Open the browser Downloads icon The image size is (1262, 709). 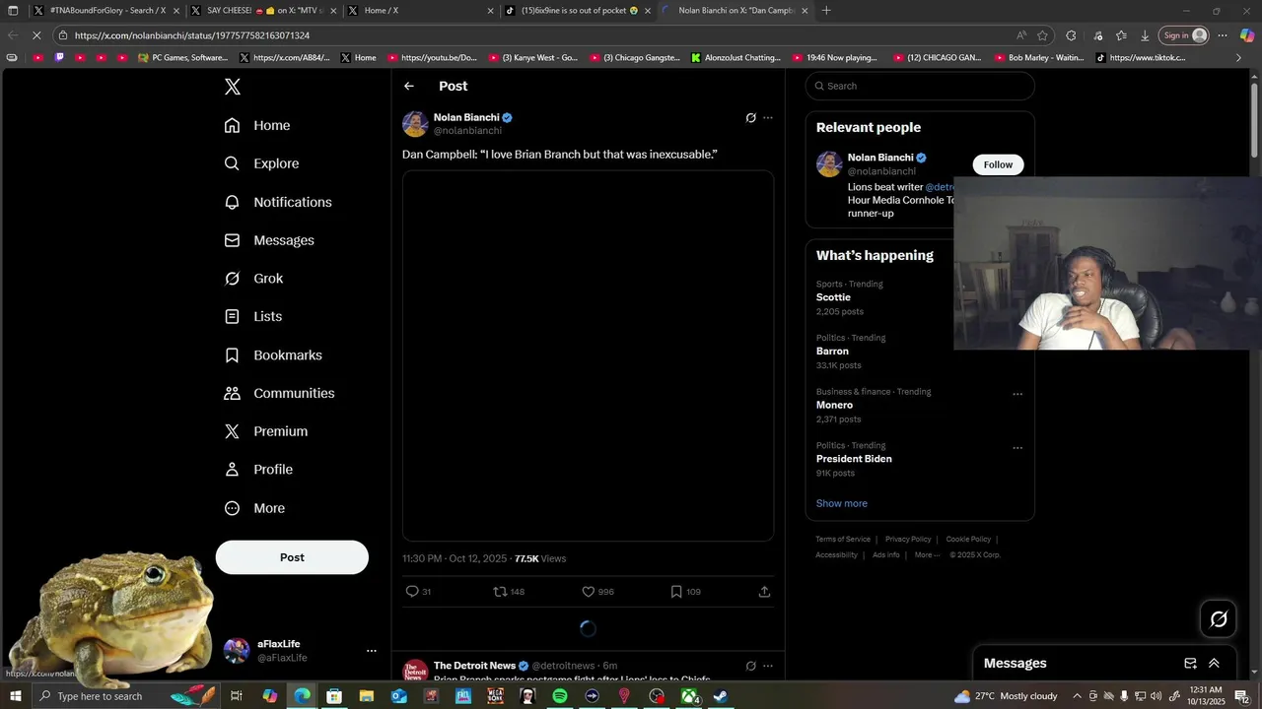tap(1145, 35)
